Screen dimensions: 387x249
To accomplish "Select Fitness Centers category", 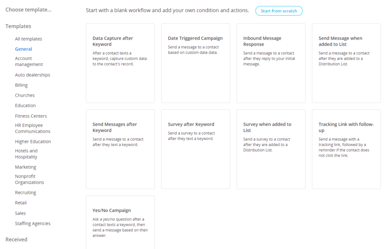I will tap(31, 116).
